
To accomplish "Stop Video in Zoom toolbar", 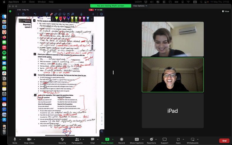I will click(29, 141).
